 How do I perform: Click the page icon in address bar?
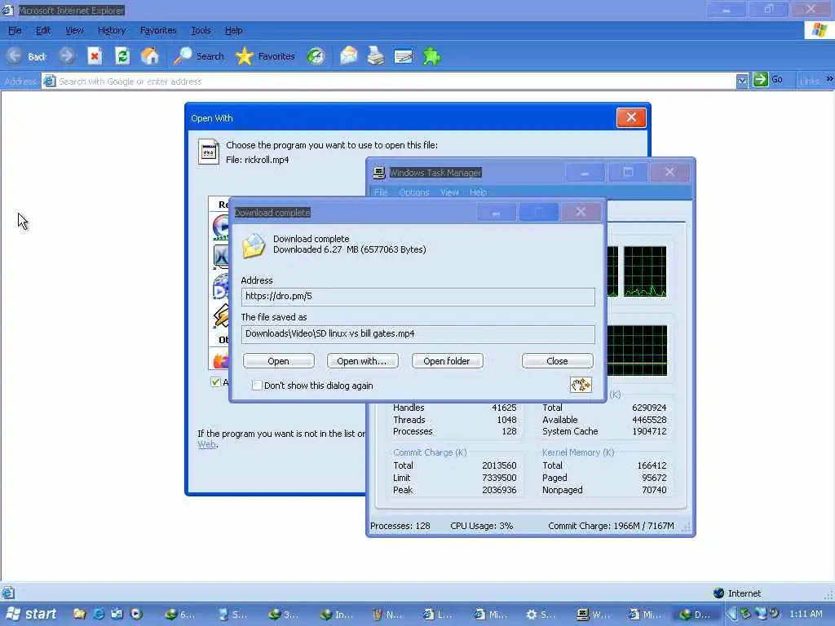pos(49,81)
